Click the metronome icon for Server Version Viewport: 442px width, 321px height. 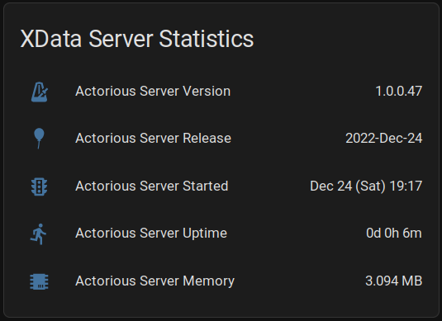click(39, 92)
